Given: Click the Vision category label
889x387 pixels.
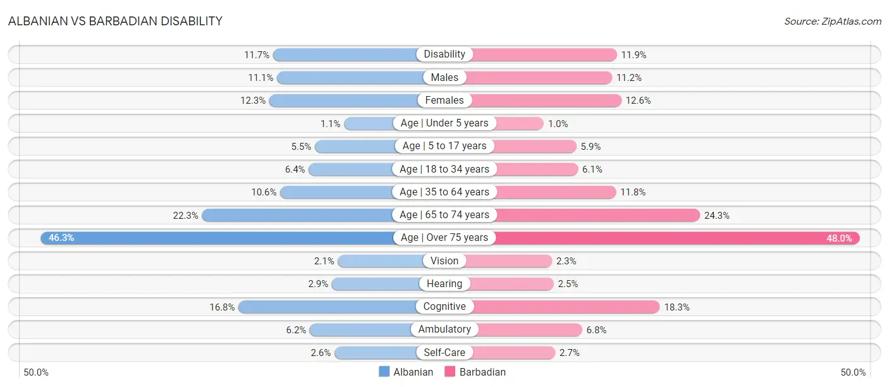Looking at the screenshot, I should coord(445,261).
